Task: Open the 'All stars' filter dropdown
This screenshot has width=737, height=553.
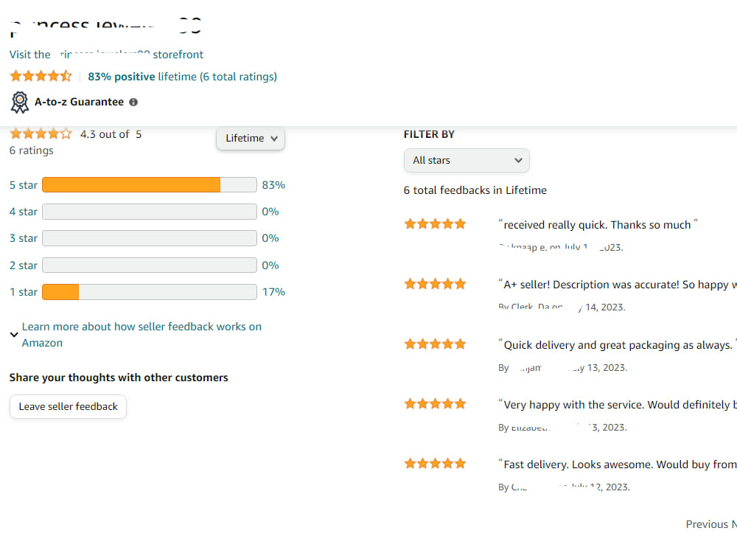Action: [x=467, y=160]
